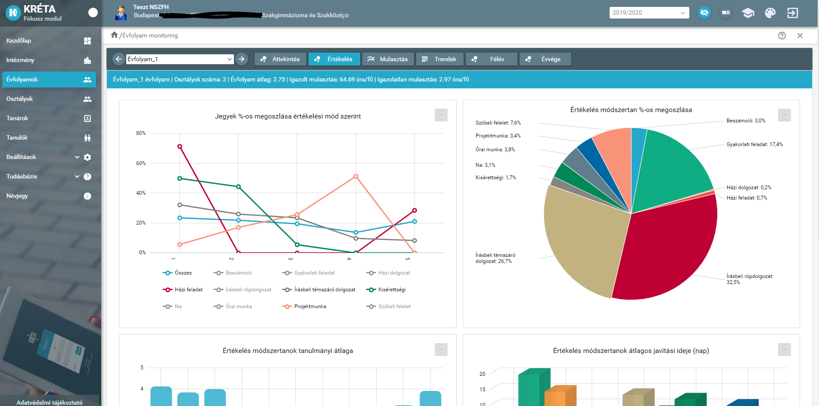This screenshot has height=406, width=819.
Task: Go to previous grade with left arrow
Action: tap(119, 59)
